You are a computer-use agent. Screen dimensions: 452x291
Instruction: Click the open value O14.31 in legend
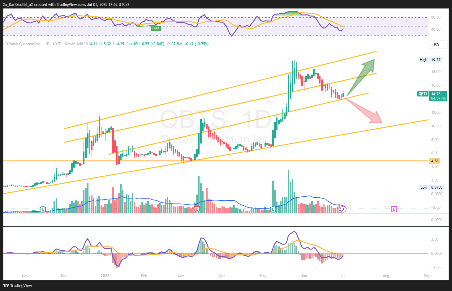[x=91, y=44]
